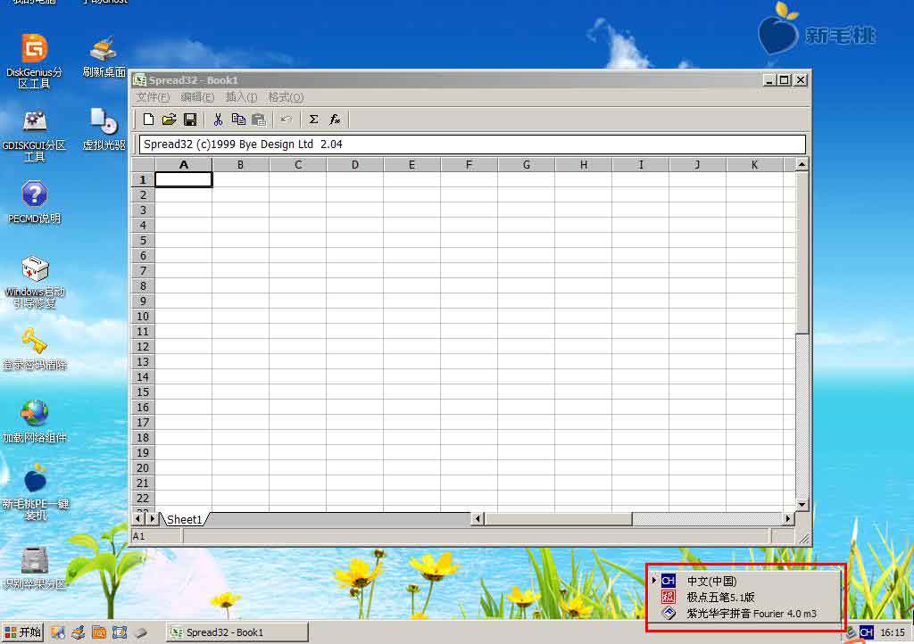Click the previous sheet tab arrow
Screen dimensions: 914x644
[x=138, y=518]
